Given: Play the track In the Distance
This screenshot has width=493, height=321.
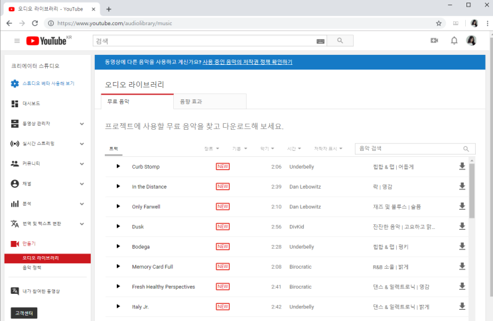Looking at the screenshot, I should tap(118, 186).
